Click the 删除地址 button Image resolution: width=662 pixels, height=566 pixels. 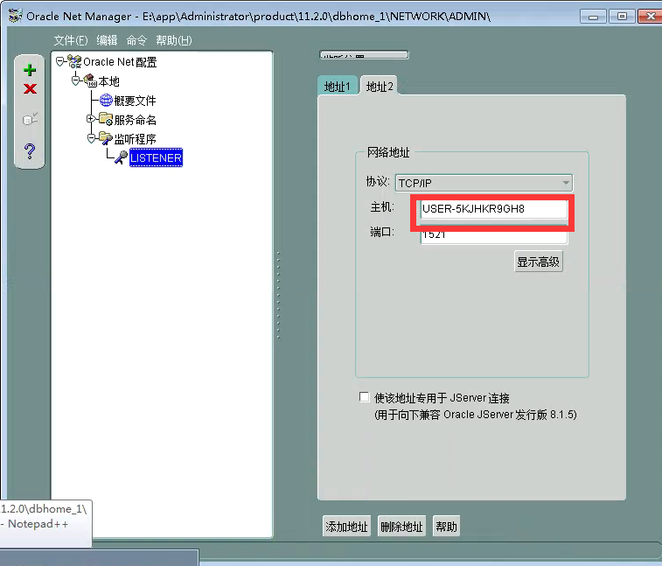click(401, 527)
